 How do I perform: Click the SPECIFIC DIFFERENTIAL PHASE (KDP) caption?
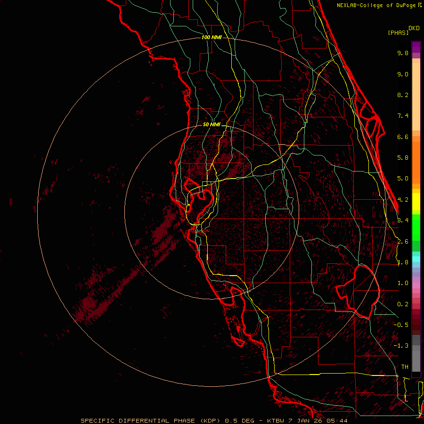click(151, 421)
